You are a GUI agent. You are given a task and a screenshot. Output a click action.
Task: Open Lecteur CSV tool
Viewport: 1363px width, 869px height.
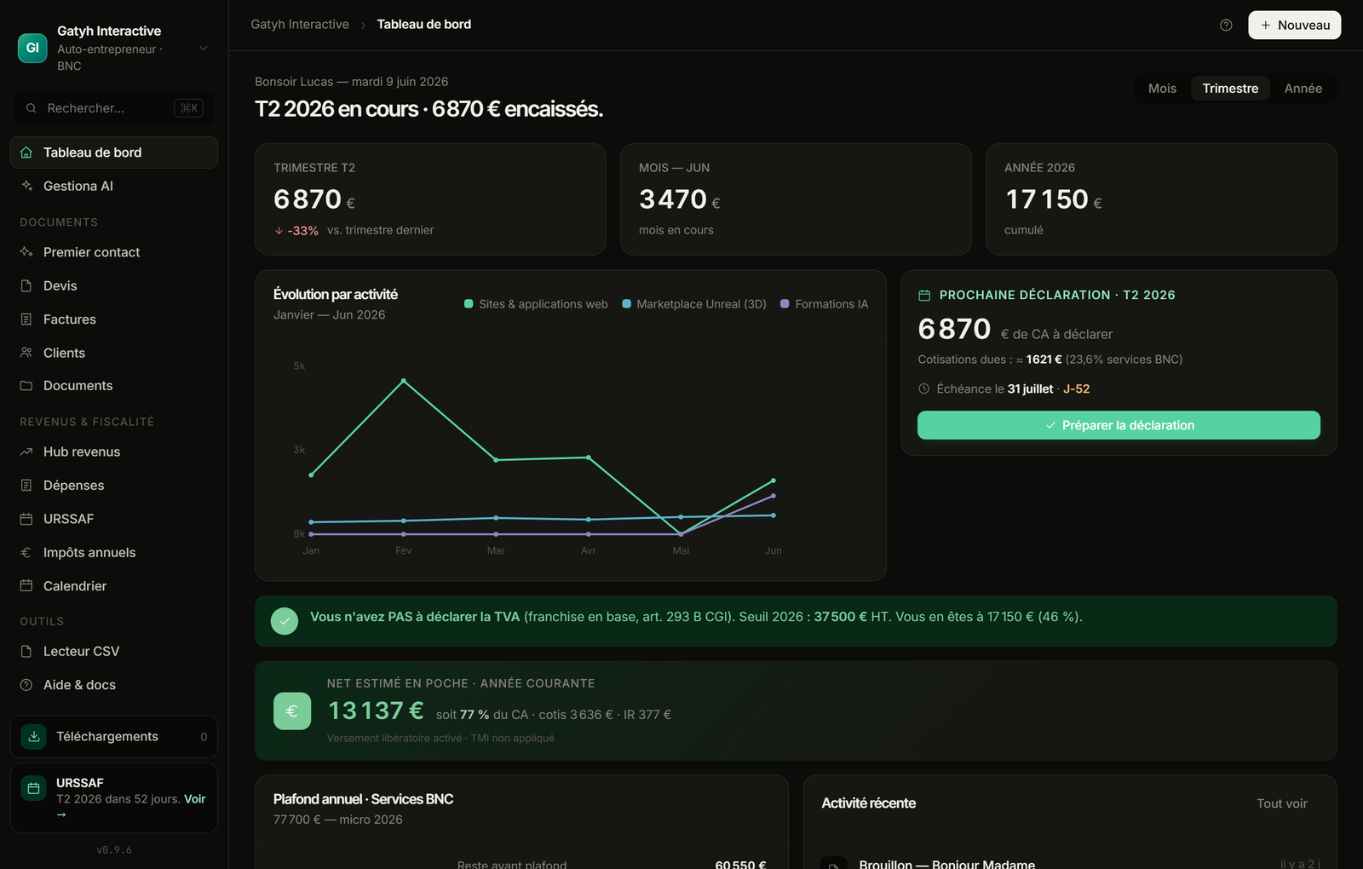tap(114, 652)
